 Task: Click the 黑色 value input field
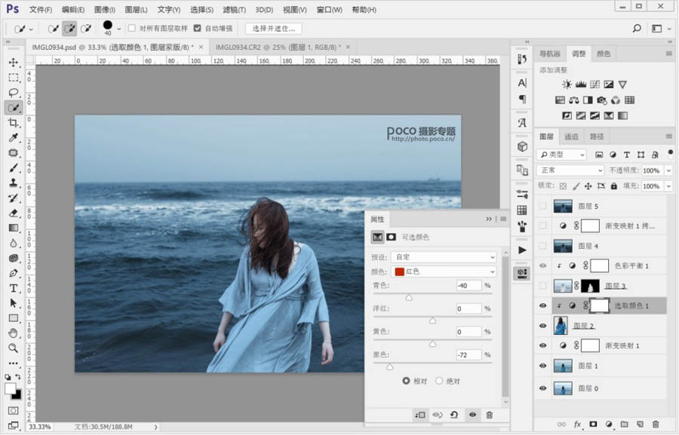pos(469,354)
